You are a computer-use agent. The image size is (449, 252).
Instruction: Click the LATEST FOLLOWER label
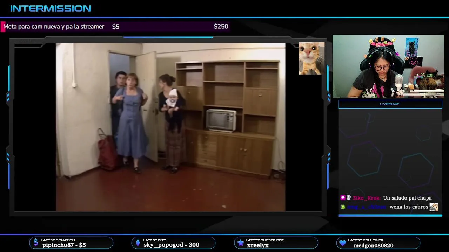tap(366, 240)
